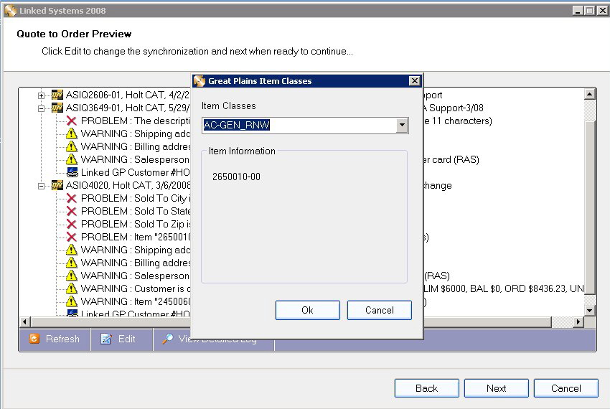Click warning icon for Customer is warning

(x=72, y=288)
